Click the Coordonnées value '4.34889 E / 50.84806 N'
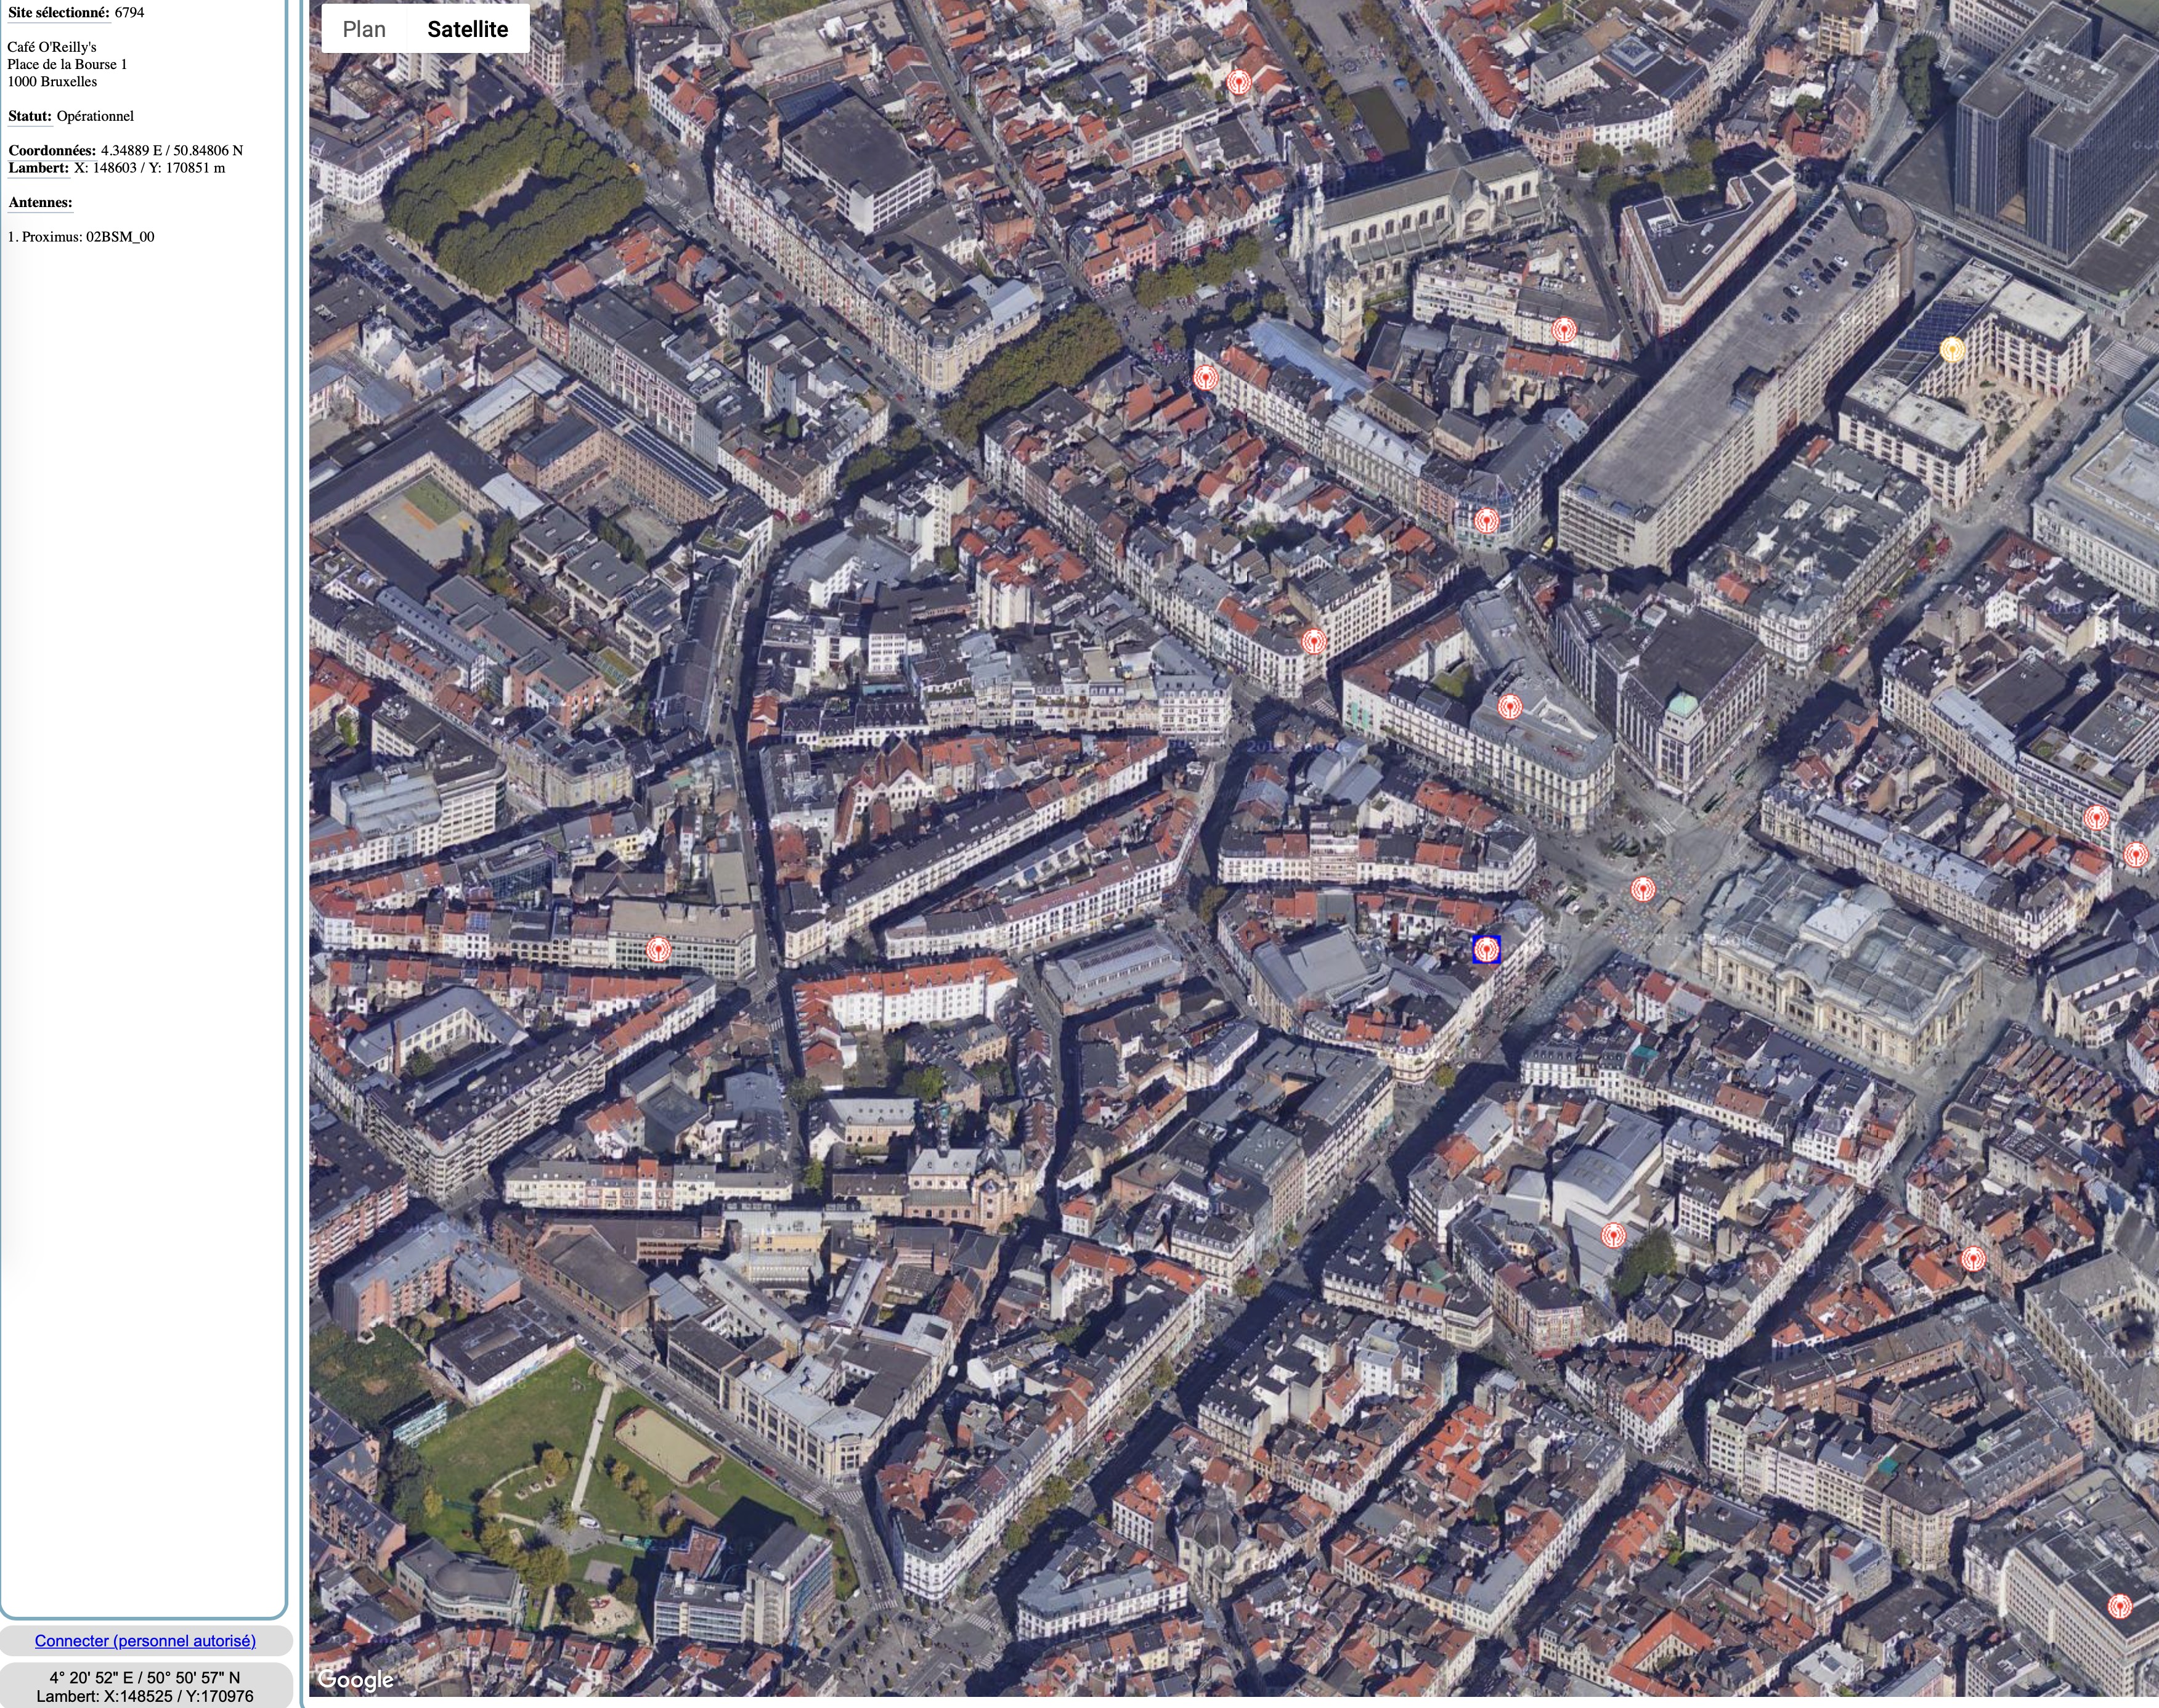The height and width of the screenshot is (1708, 2159). point(172,150)
